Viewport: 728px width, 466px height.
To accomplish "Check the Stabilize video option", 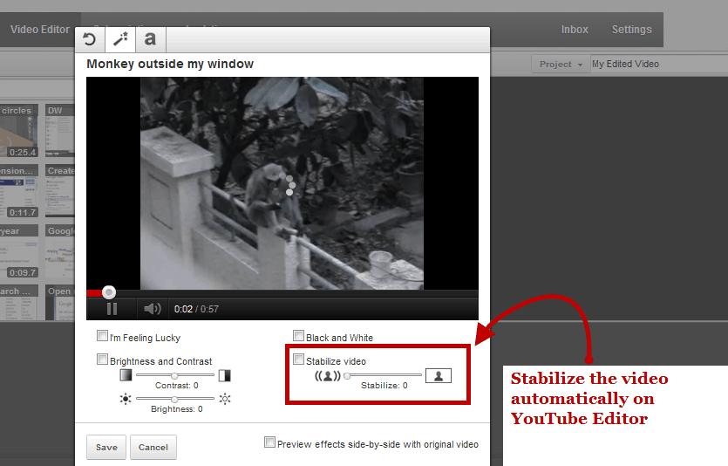I will point(299,360).
